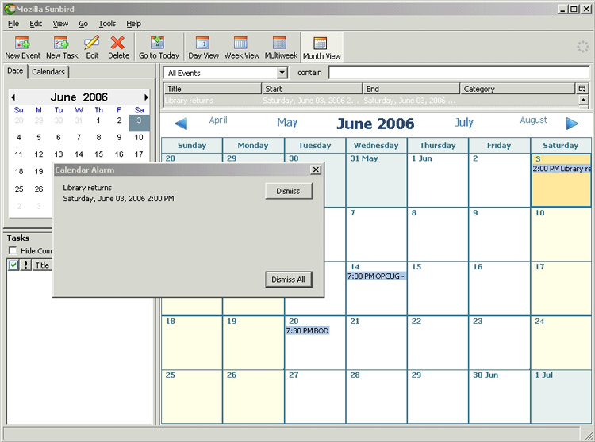Click the event search text field

click(x=459, y=73)
